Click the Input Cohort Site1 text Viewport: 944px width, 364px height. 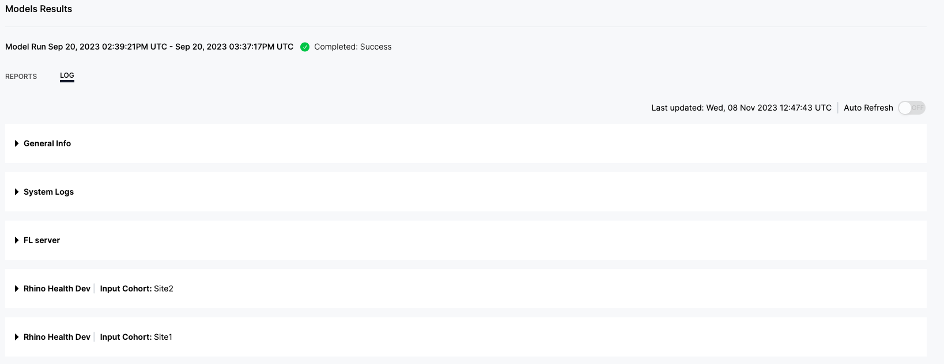(x=136, y=337)
